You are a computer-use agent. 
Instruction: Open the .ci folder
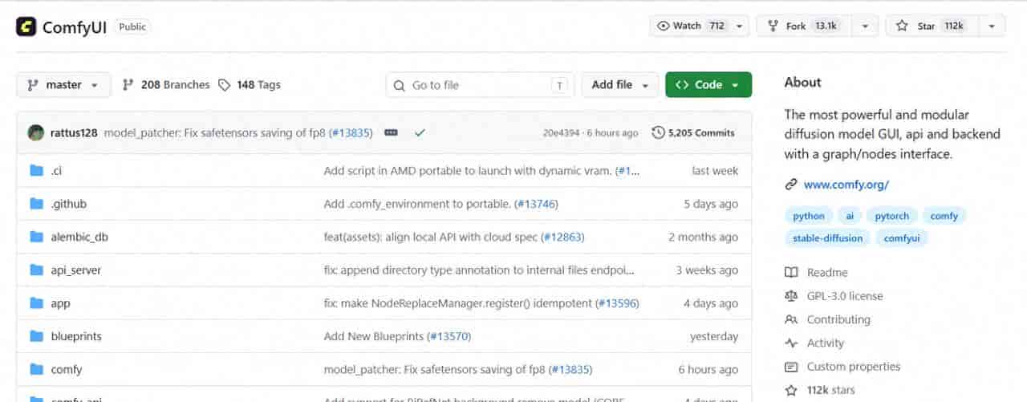pyautogui.click(x=56, y=170)
